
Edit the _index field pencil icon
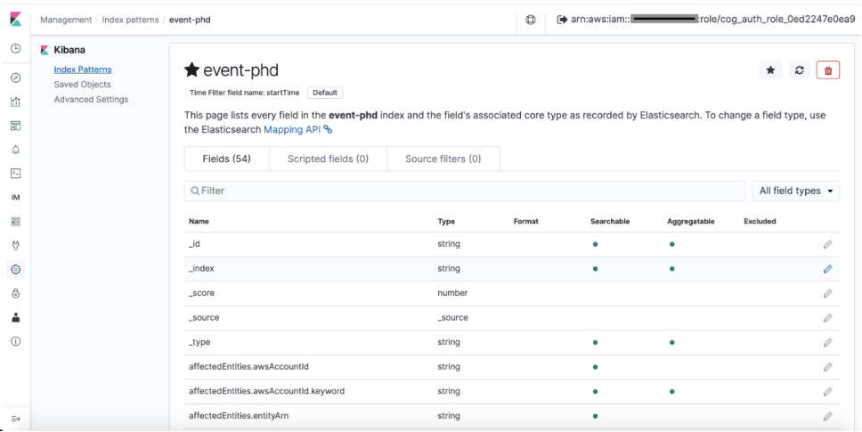828,269
